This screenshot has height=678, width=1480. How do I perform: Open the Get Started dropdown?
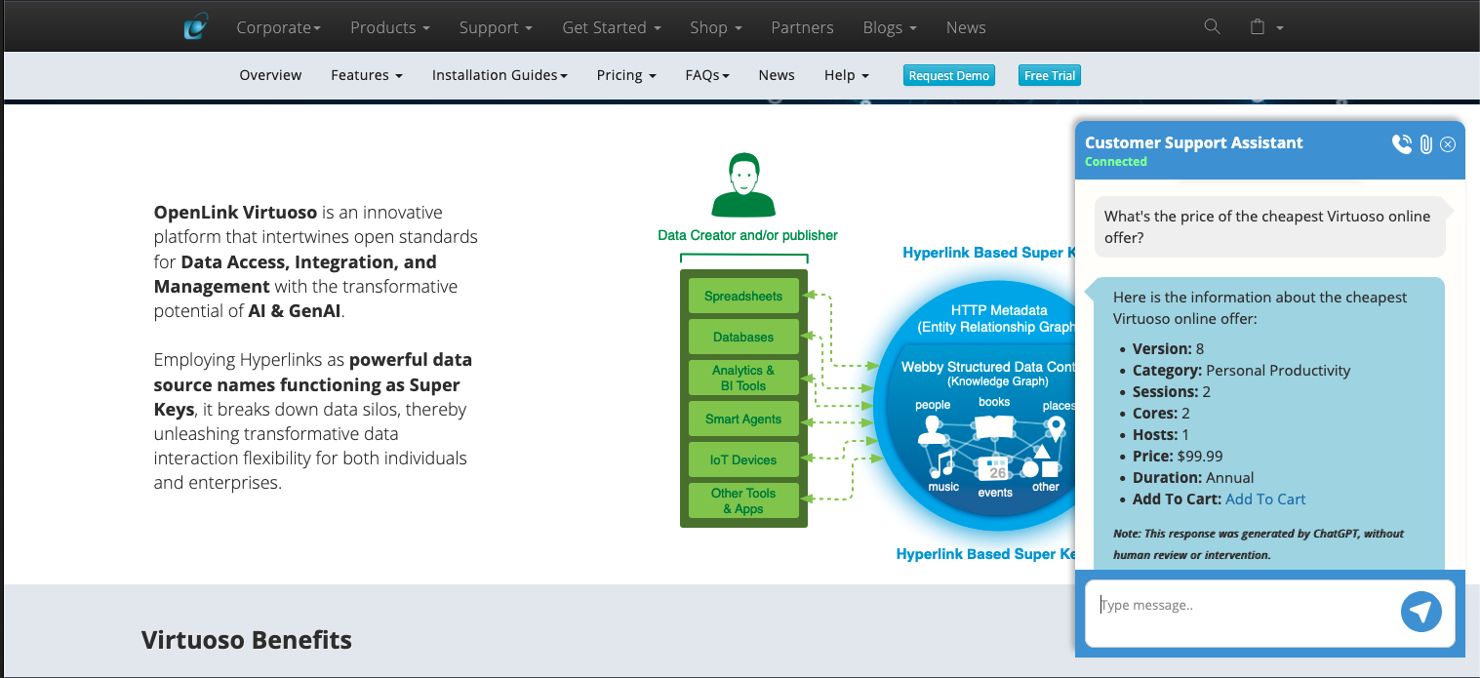point(612,27)
